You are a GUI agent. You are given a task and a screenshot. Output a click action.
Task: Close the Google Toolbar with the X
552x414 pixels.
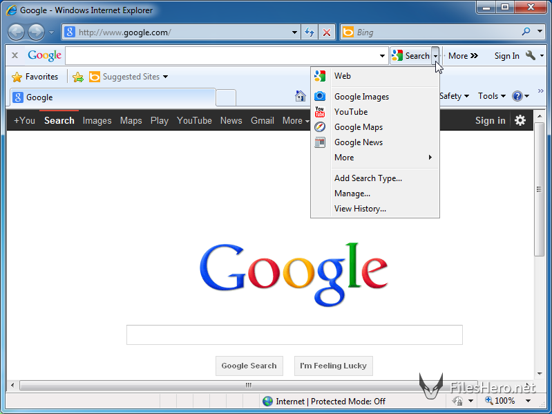(x=15, y=55)
